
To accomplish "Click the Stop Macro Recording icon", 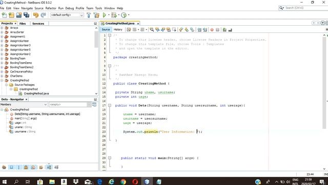I will click(x=217, y=30).
